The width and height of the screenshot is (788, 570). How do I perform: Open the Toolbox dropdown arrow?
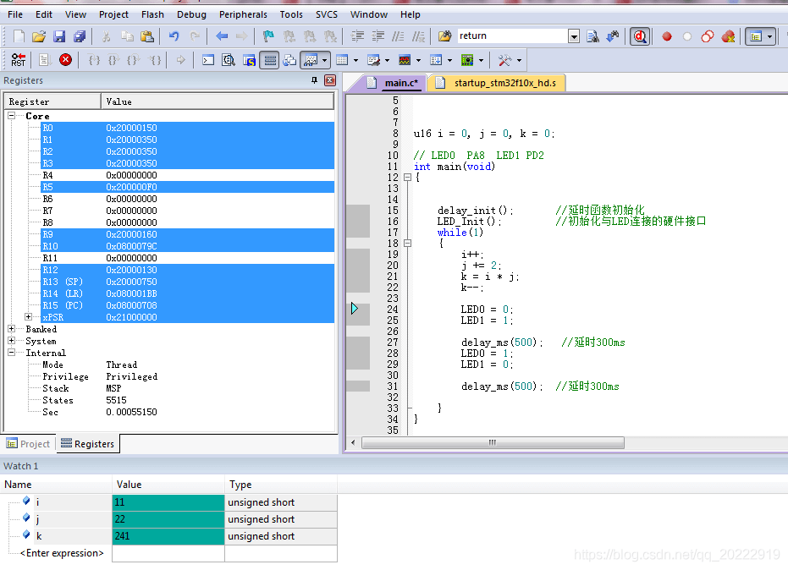pyautogui.click(x=519, y=60)
